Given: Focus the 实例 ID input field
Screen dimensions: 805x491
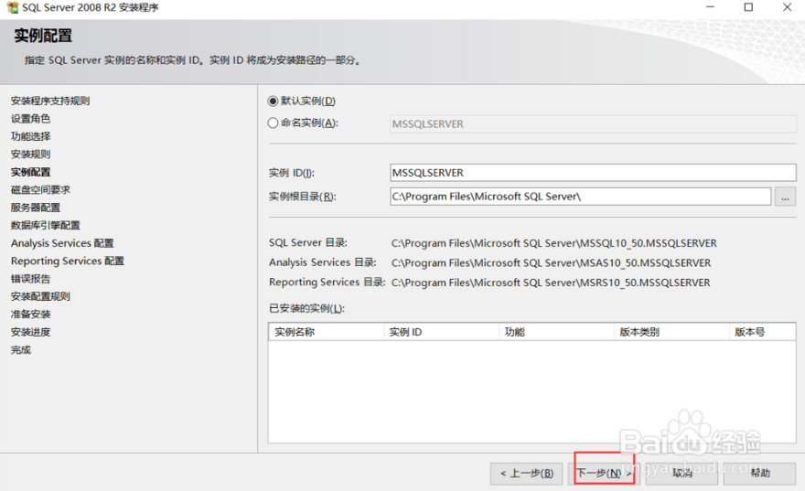Looking at the screenshot, I should (x=593, y=173).
